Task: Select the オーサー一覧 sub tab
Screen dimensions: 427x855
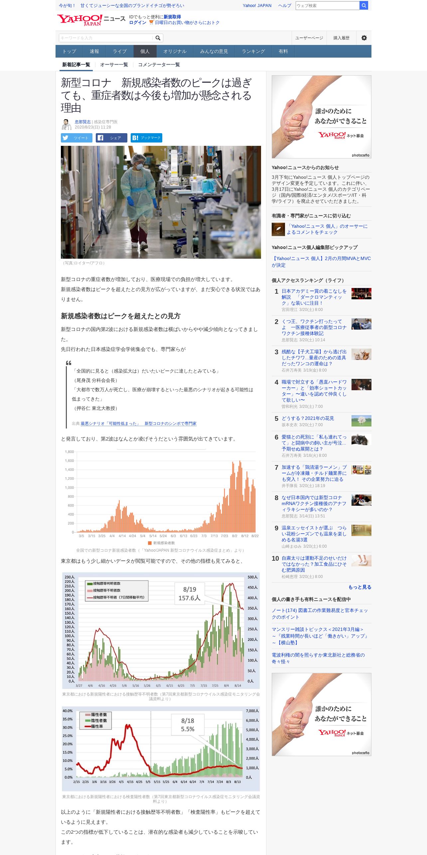Action: click(114, 65)
